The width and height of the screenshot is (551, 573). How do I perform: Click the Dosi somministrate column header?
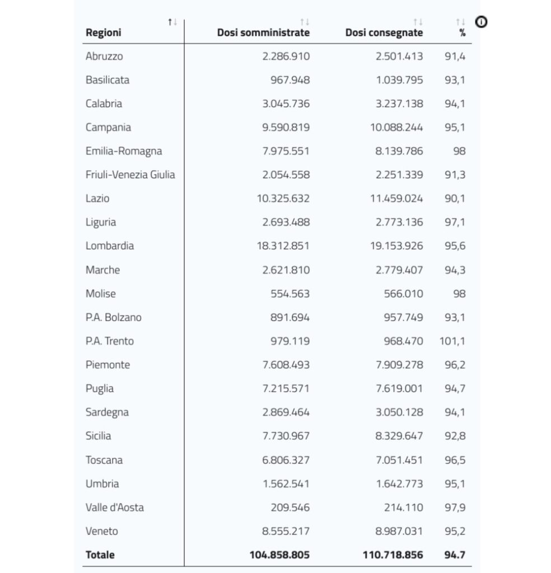pos(263,32)
